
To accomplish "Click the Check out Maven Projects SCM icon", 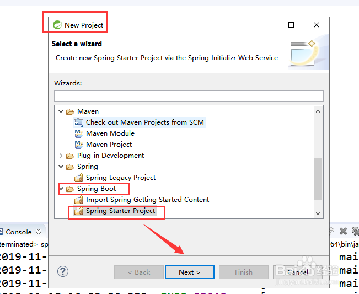I will pos(79,122).
